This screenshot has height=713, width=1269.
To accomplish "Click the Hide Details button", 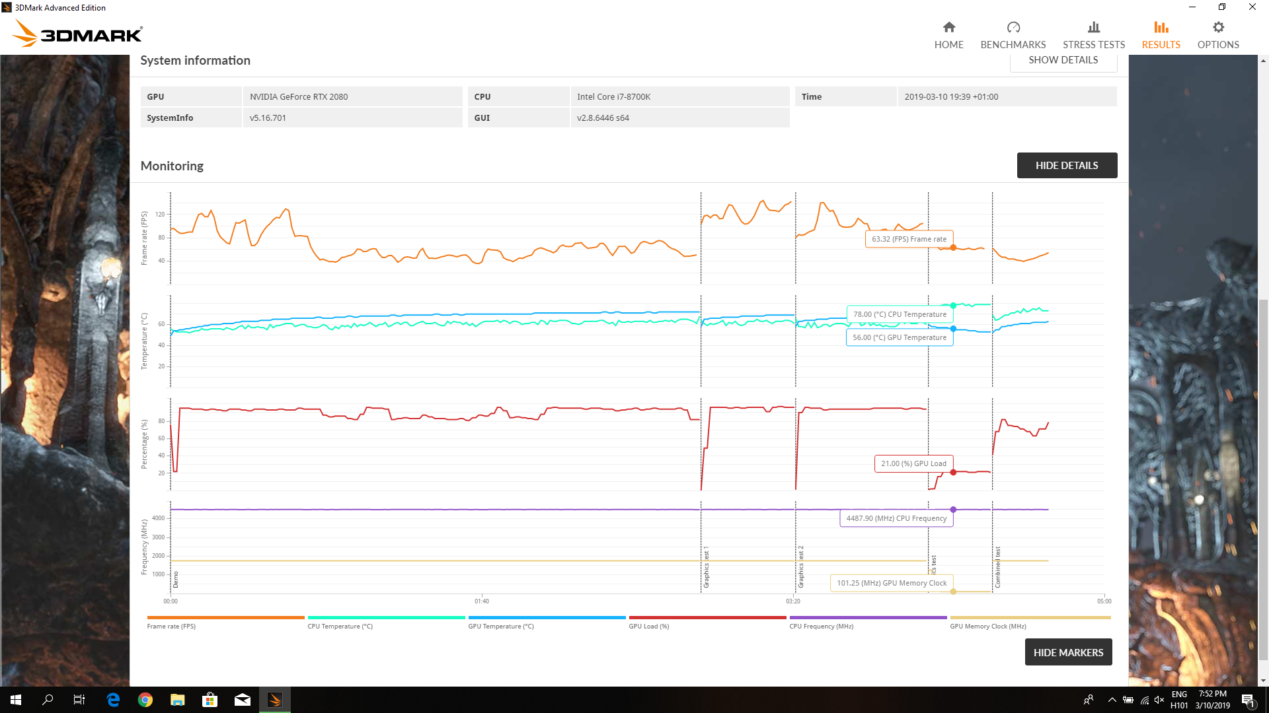I will (1067, 166).
